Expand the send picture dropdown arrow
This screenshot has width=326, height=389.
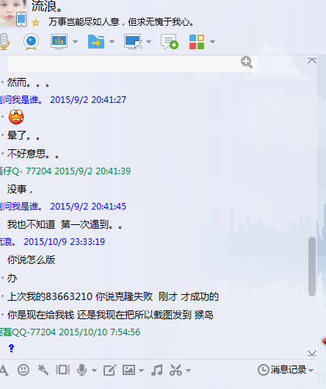(x=141, y=371)
